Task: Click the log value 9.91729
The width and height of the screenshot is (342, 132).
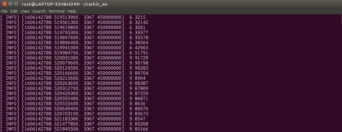Action: click(139, 58)
